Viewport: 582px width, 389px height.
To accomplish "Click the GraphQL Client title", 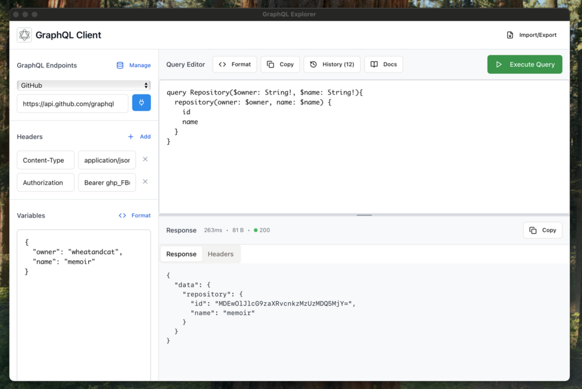I will point(68,35).
